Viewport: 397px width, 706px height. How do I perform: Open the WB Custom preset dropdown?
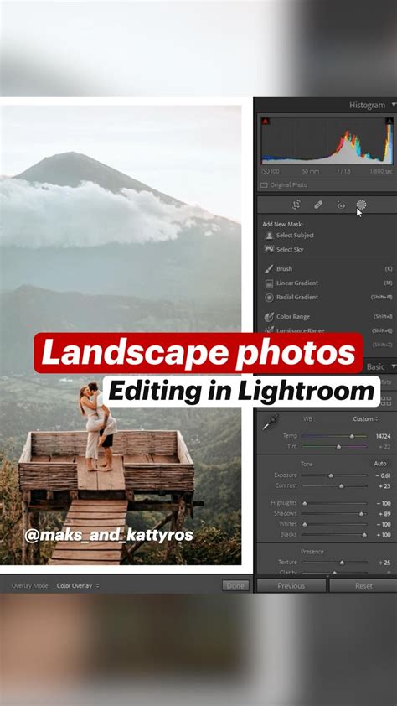click(365, 418)
